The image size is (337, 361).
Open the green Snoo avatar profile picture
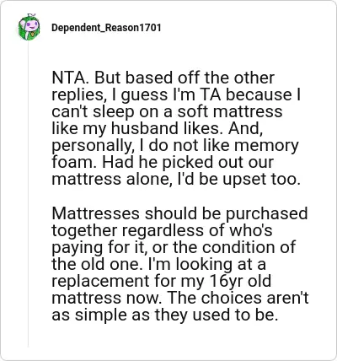pyautogui.click(x=29, y=27)
